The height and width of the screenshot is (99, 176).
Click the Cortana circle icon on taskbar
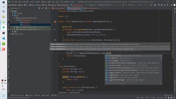coord(4,12)
